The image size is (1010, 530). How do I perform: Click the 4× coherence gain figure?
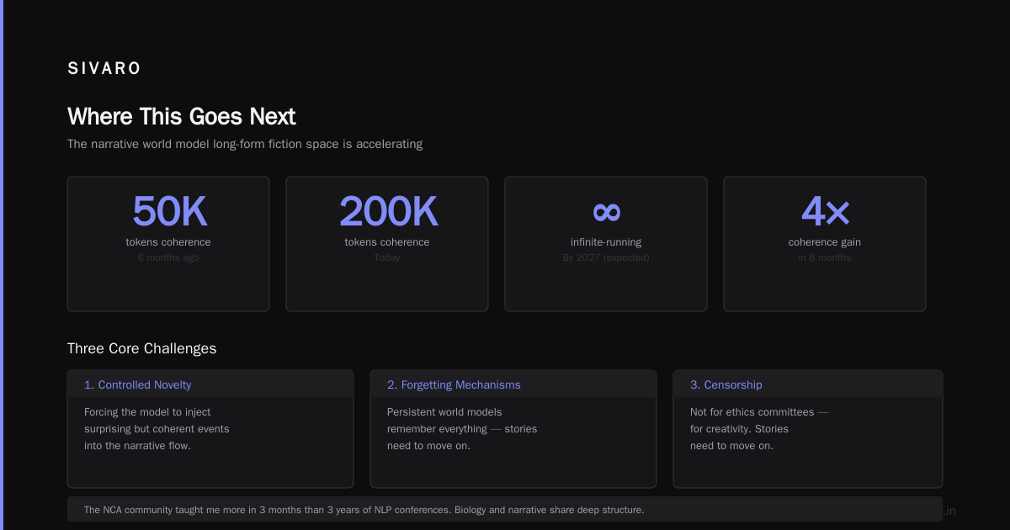coord(825,211)
